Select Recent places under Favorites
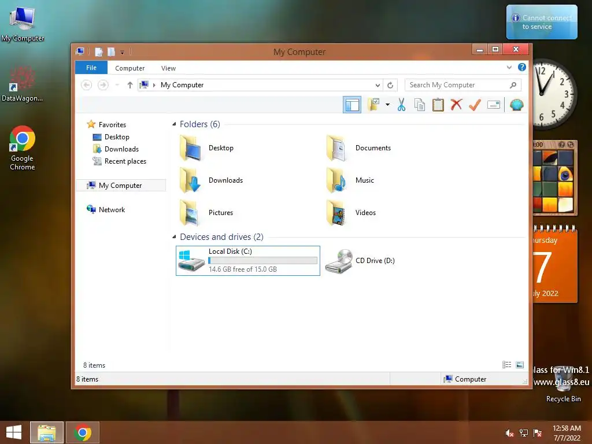Image resolution: width=592 pixels, height=444 pixels. point(125,161)
